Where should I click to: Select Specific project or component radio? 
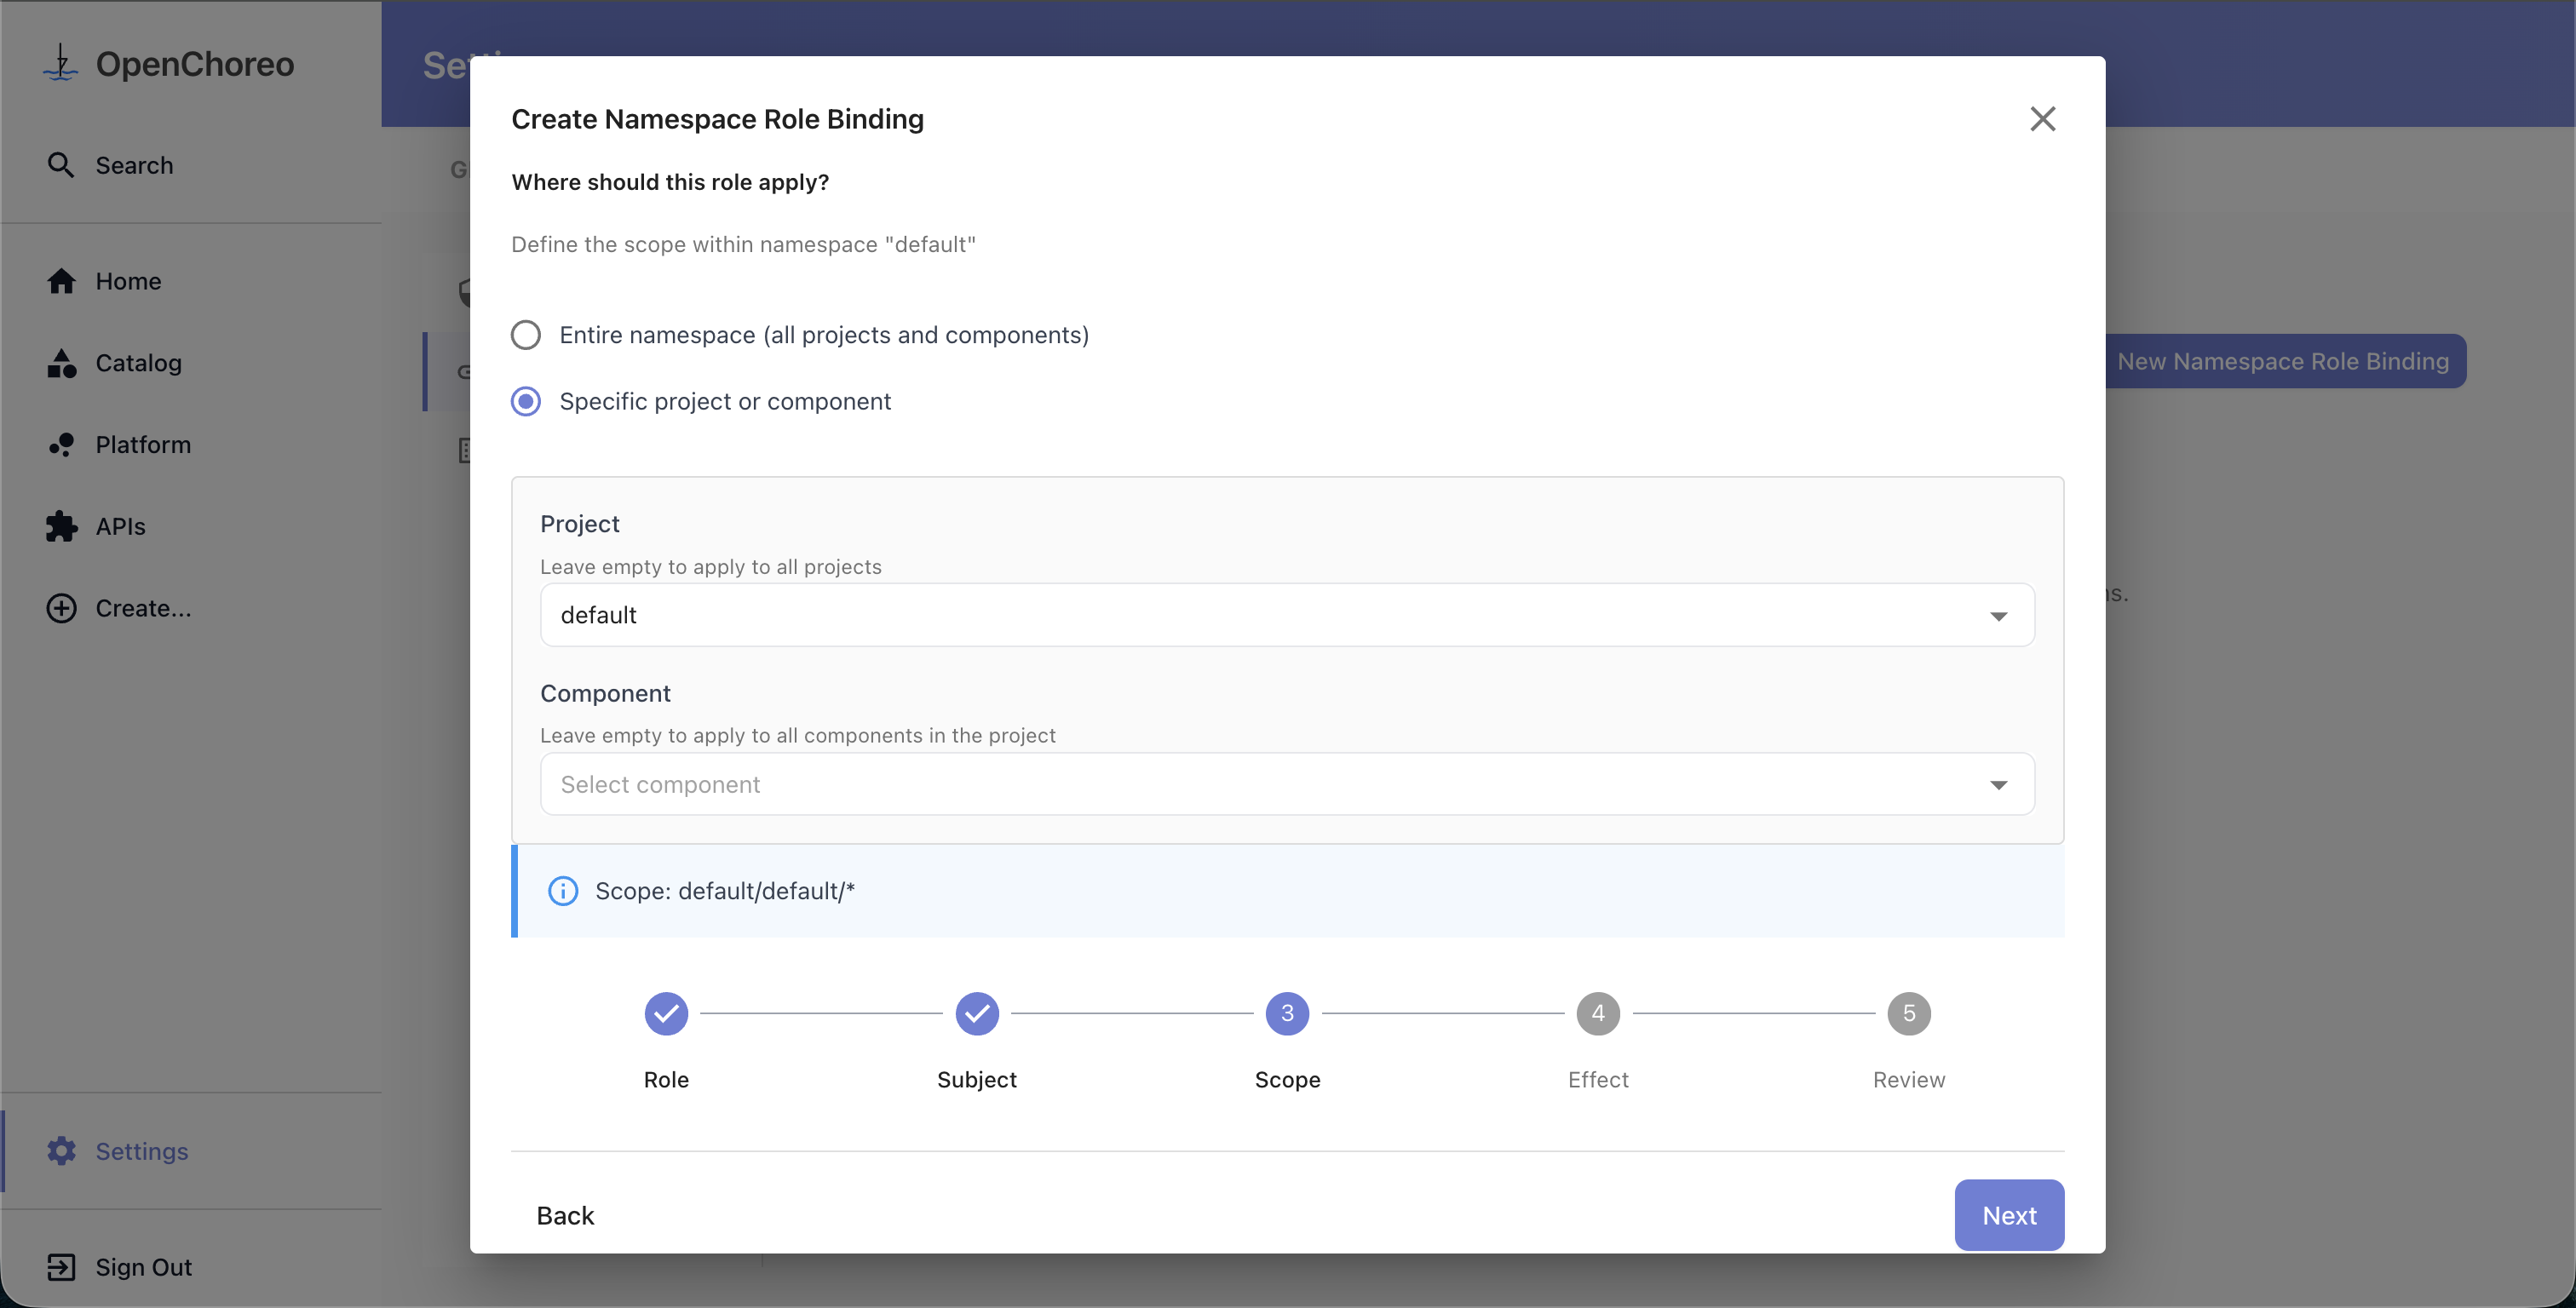point(526,401)
